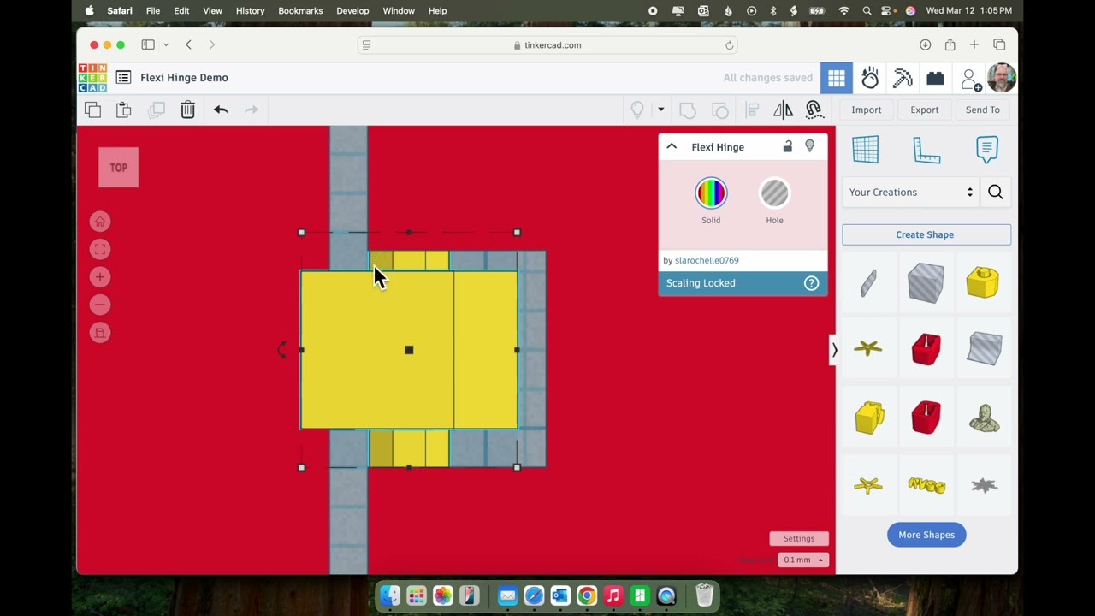The width and height of the screenshot is (1095, 616).
Task: Click the Fit all in view button
Action: (x=100, y=249)
